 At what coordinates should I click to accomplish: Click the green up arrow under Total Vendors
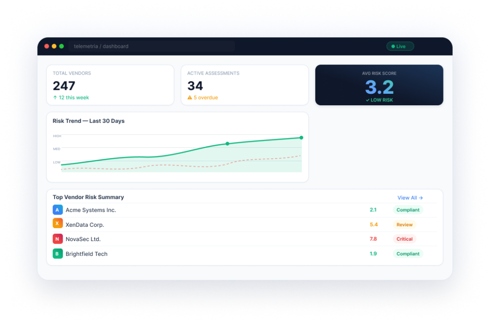click(55, 98)
